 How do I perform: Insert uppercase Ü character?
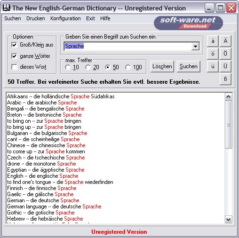point(225,66)
